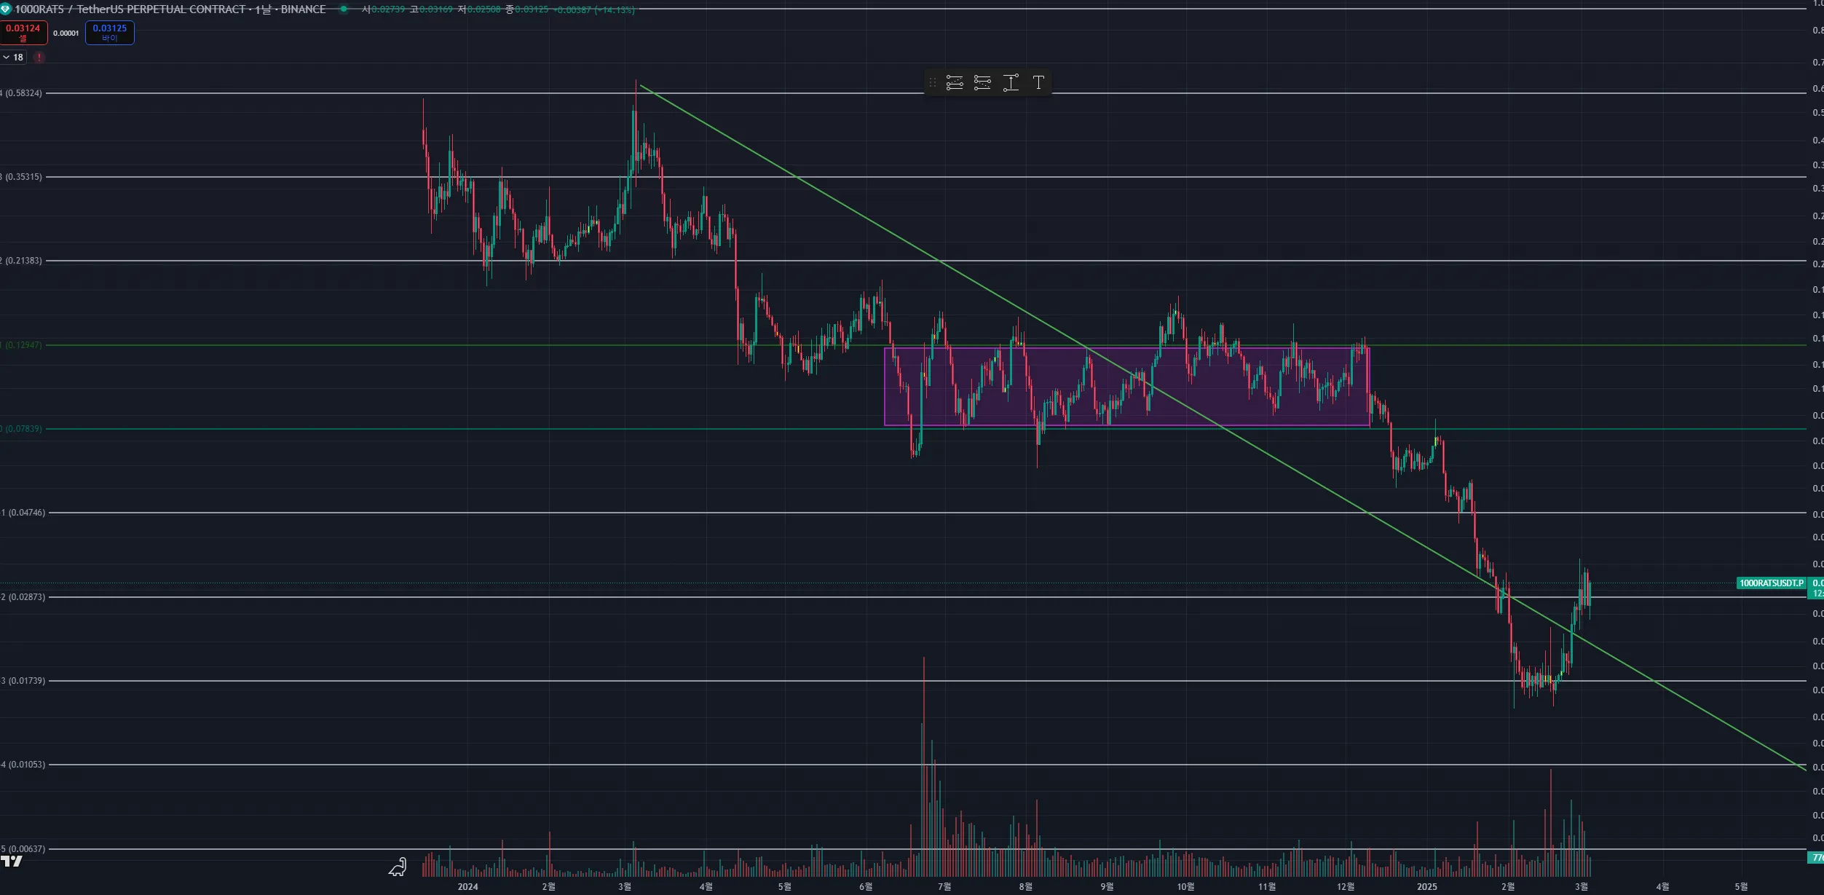Click the +14.13% change value in header
This screenshot has width=1824, height=895.
click(614, 10)
